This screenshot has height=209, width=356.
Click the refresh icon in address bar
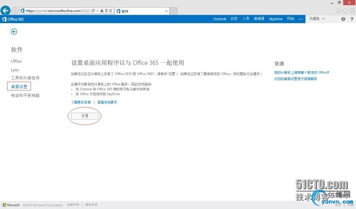tap(111, 11)
